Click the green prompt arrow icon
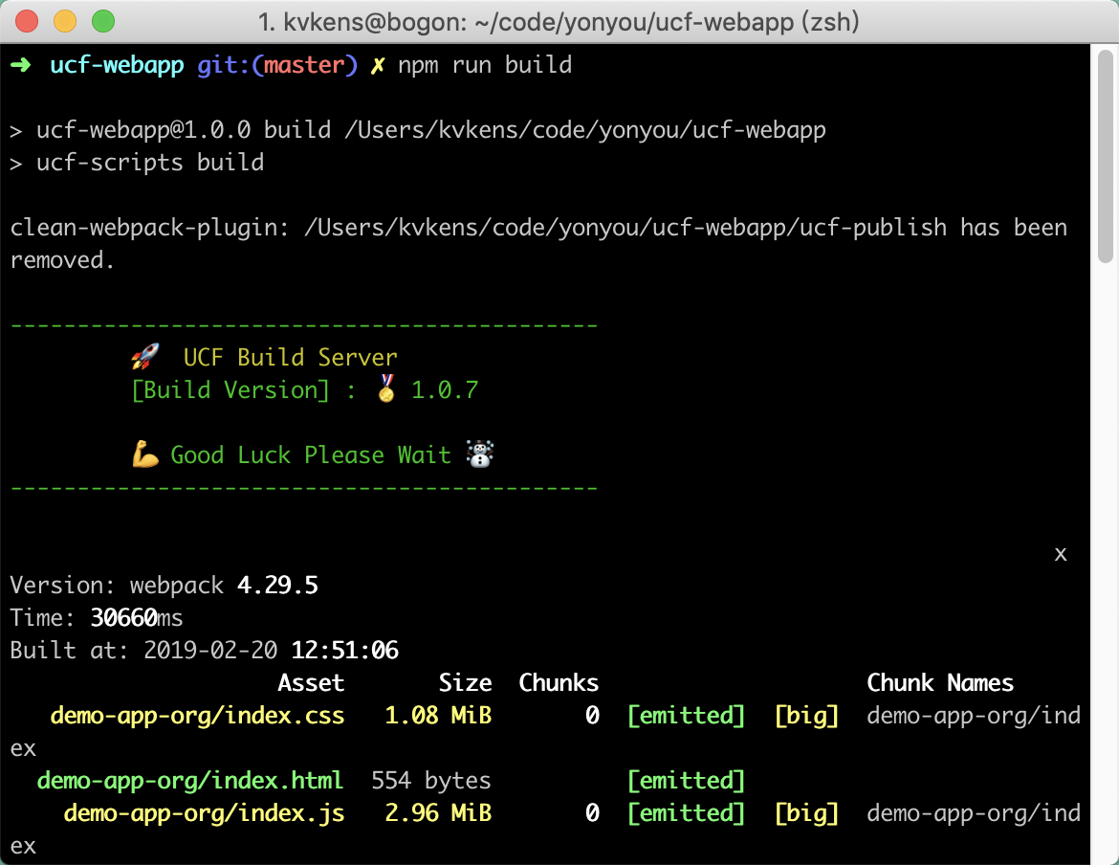 21,65
